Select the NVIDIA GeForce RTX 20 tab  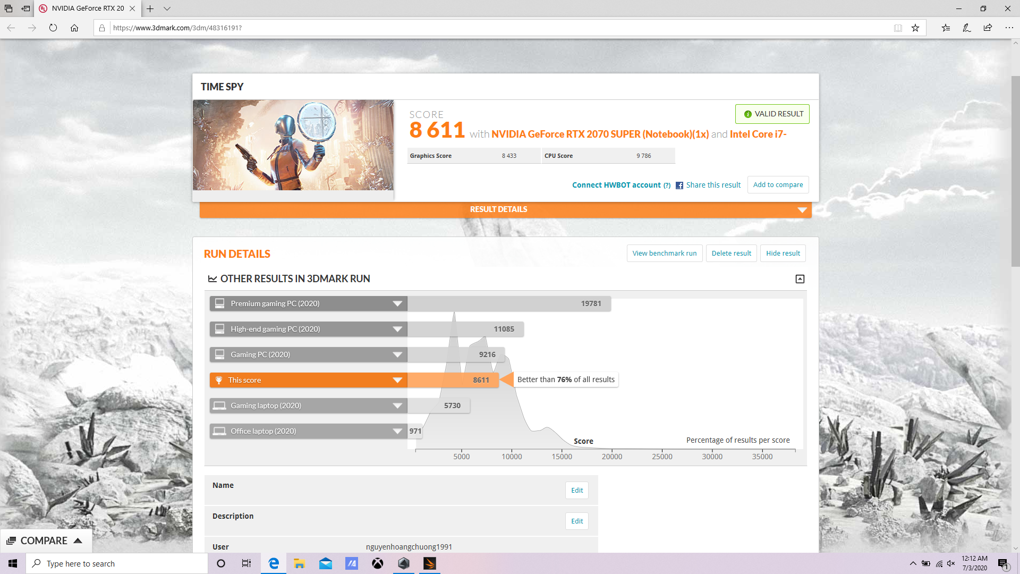pyautogui.click(x=88, y=9)
